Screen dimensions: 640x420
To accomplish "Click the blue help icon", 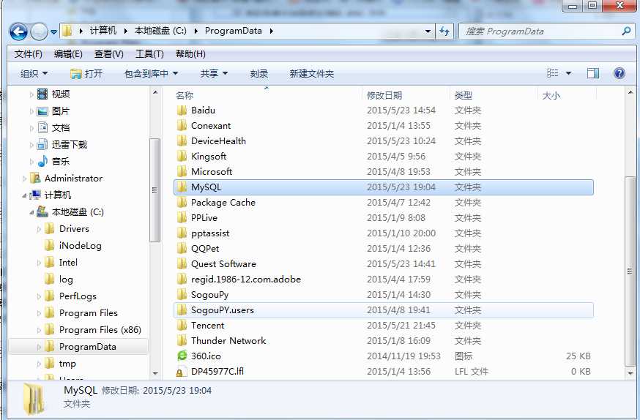I will [x=619, y=73].
